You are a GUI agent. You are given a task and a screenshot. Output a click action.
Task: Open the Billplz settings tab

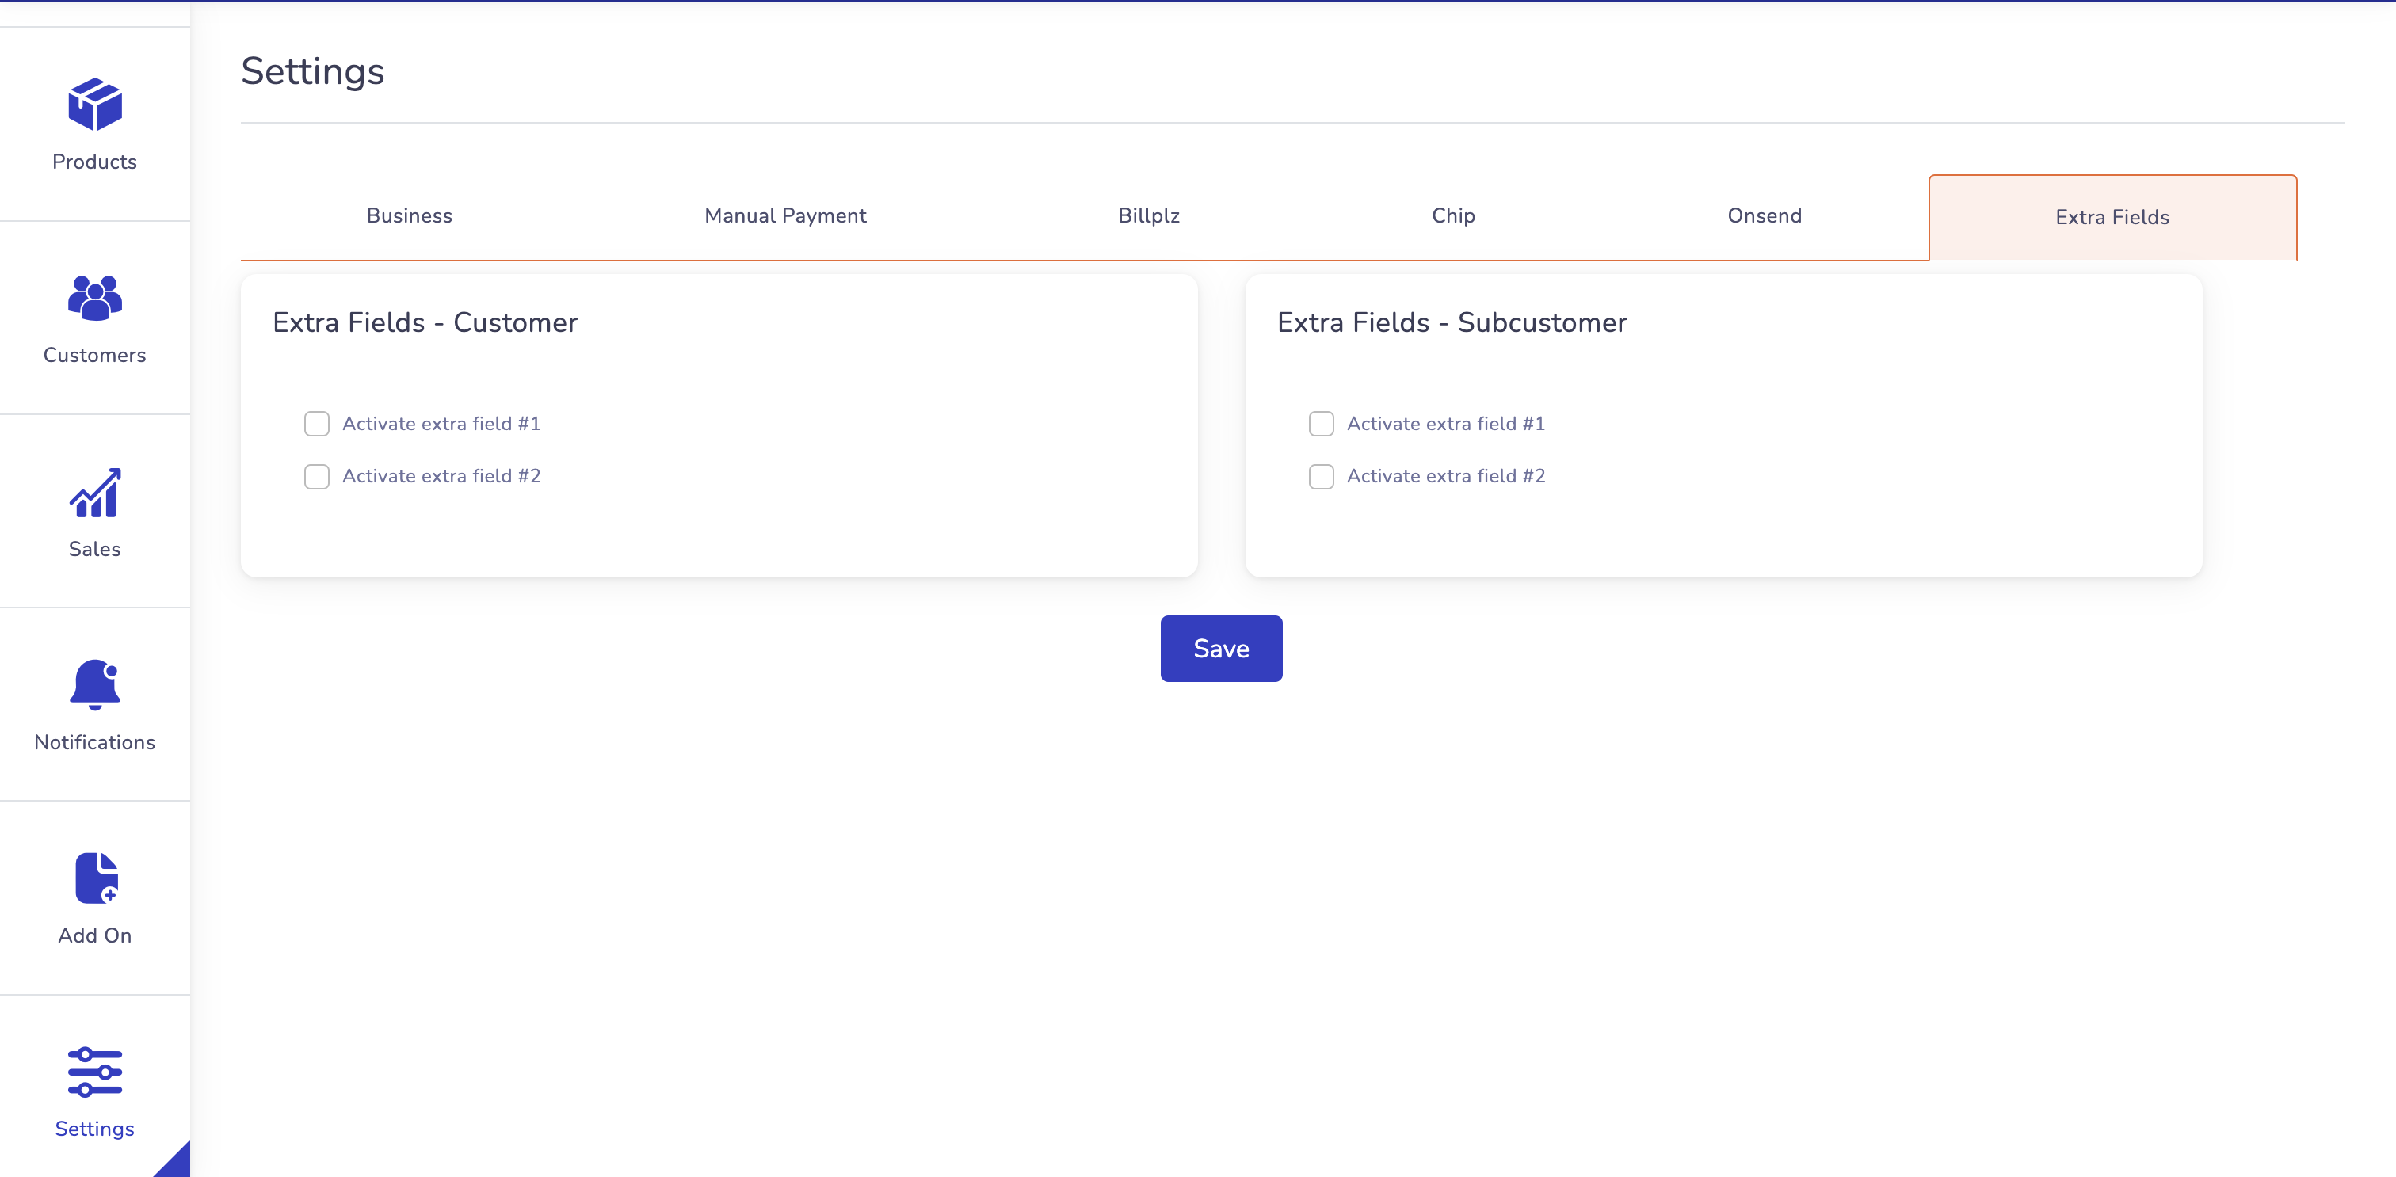(1149, 215)
